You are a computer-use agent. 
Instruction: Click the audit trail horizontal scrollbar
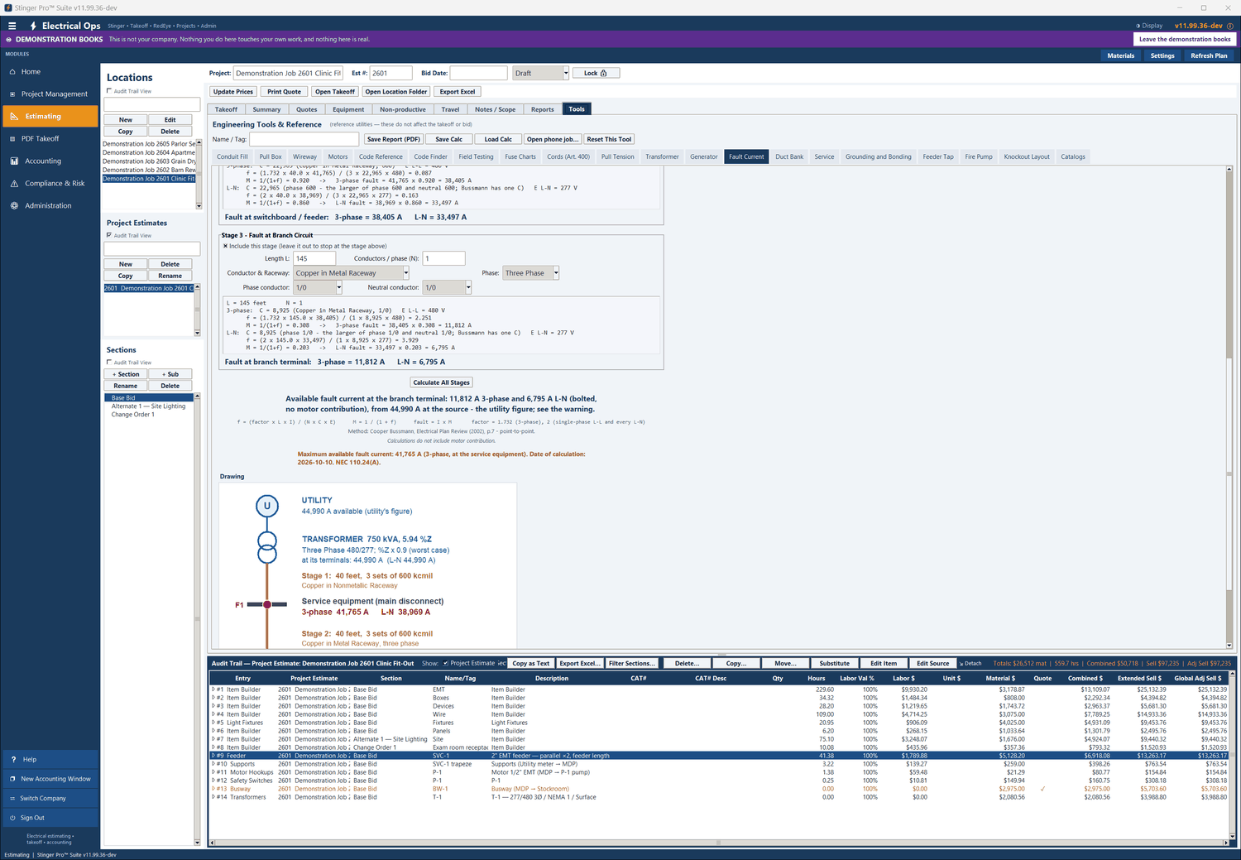718,843
